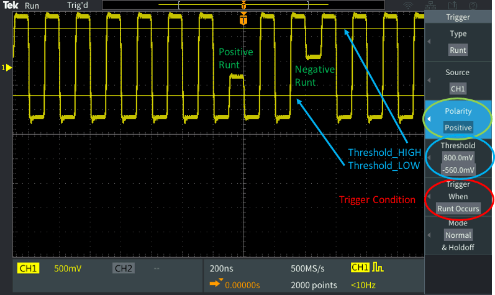
Task: Select the CH1 ground reference arrow marker
Action: click(x=7, y=67)
